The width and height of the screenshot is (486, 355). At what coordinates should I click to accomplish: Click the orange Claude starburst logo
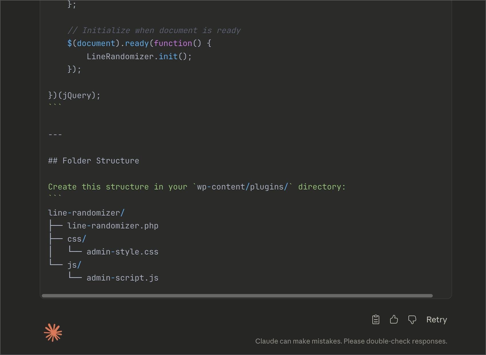pyautogui.click(x=53, y=333)
